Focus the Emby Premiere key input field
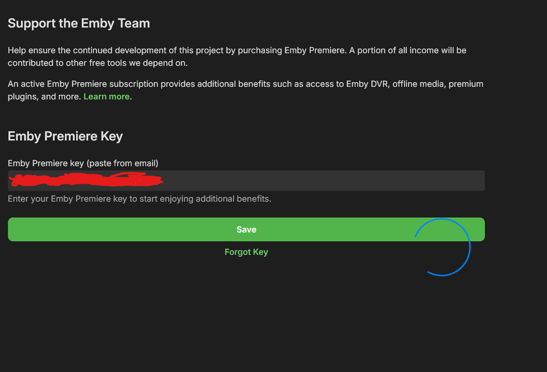 280,181
